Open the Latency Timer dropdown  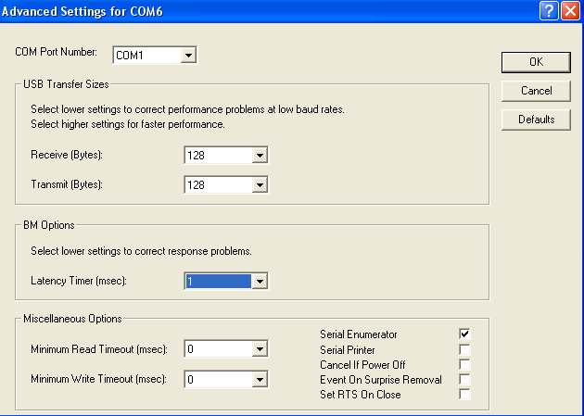coord(260,282)
